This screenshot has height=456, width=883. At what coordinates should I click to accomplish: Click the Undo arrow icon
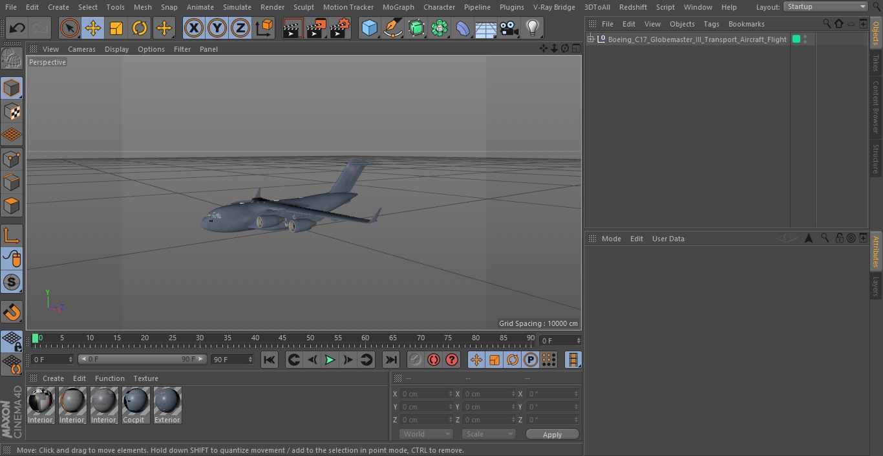click(17, 28)
